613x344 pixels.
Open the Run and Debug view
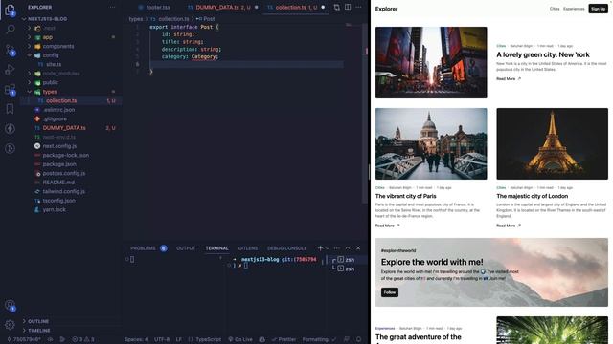pyautogui.click(x=11, y=70)
